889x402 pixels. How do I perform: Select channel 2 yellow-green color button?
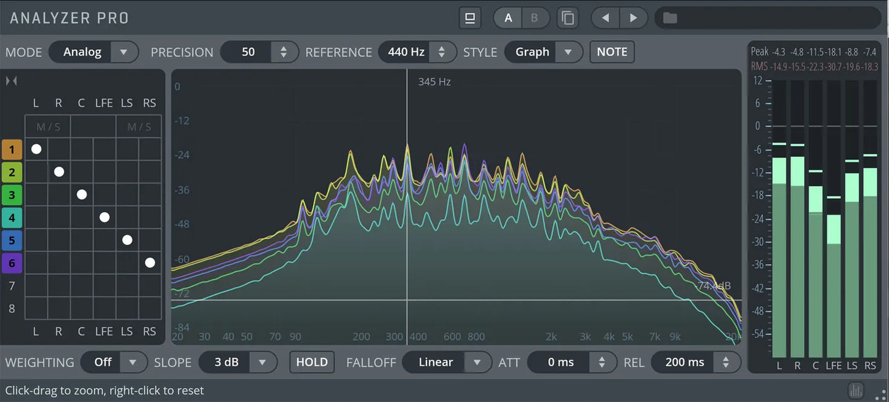tap(12, 172)
